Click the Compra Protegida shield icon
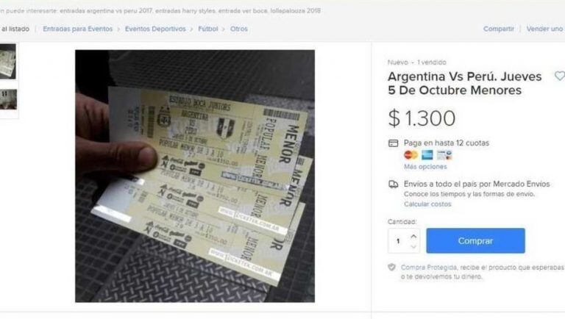Viewport: 565px width, 319px height. (391, 267)
